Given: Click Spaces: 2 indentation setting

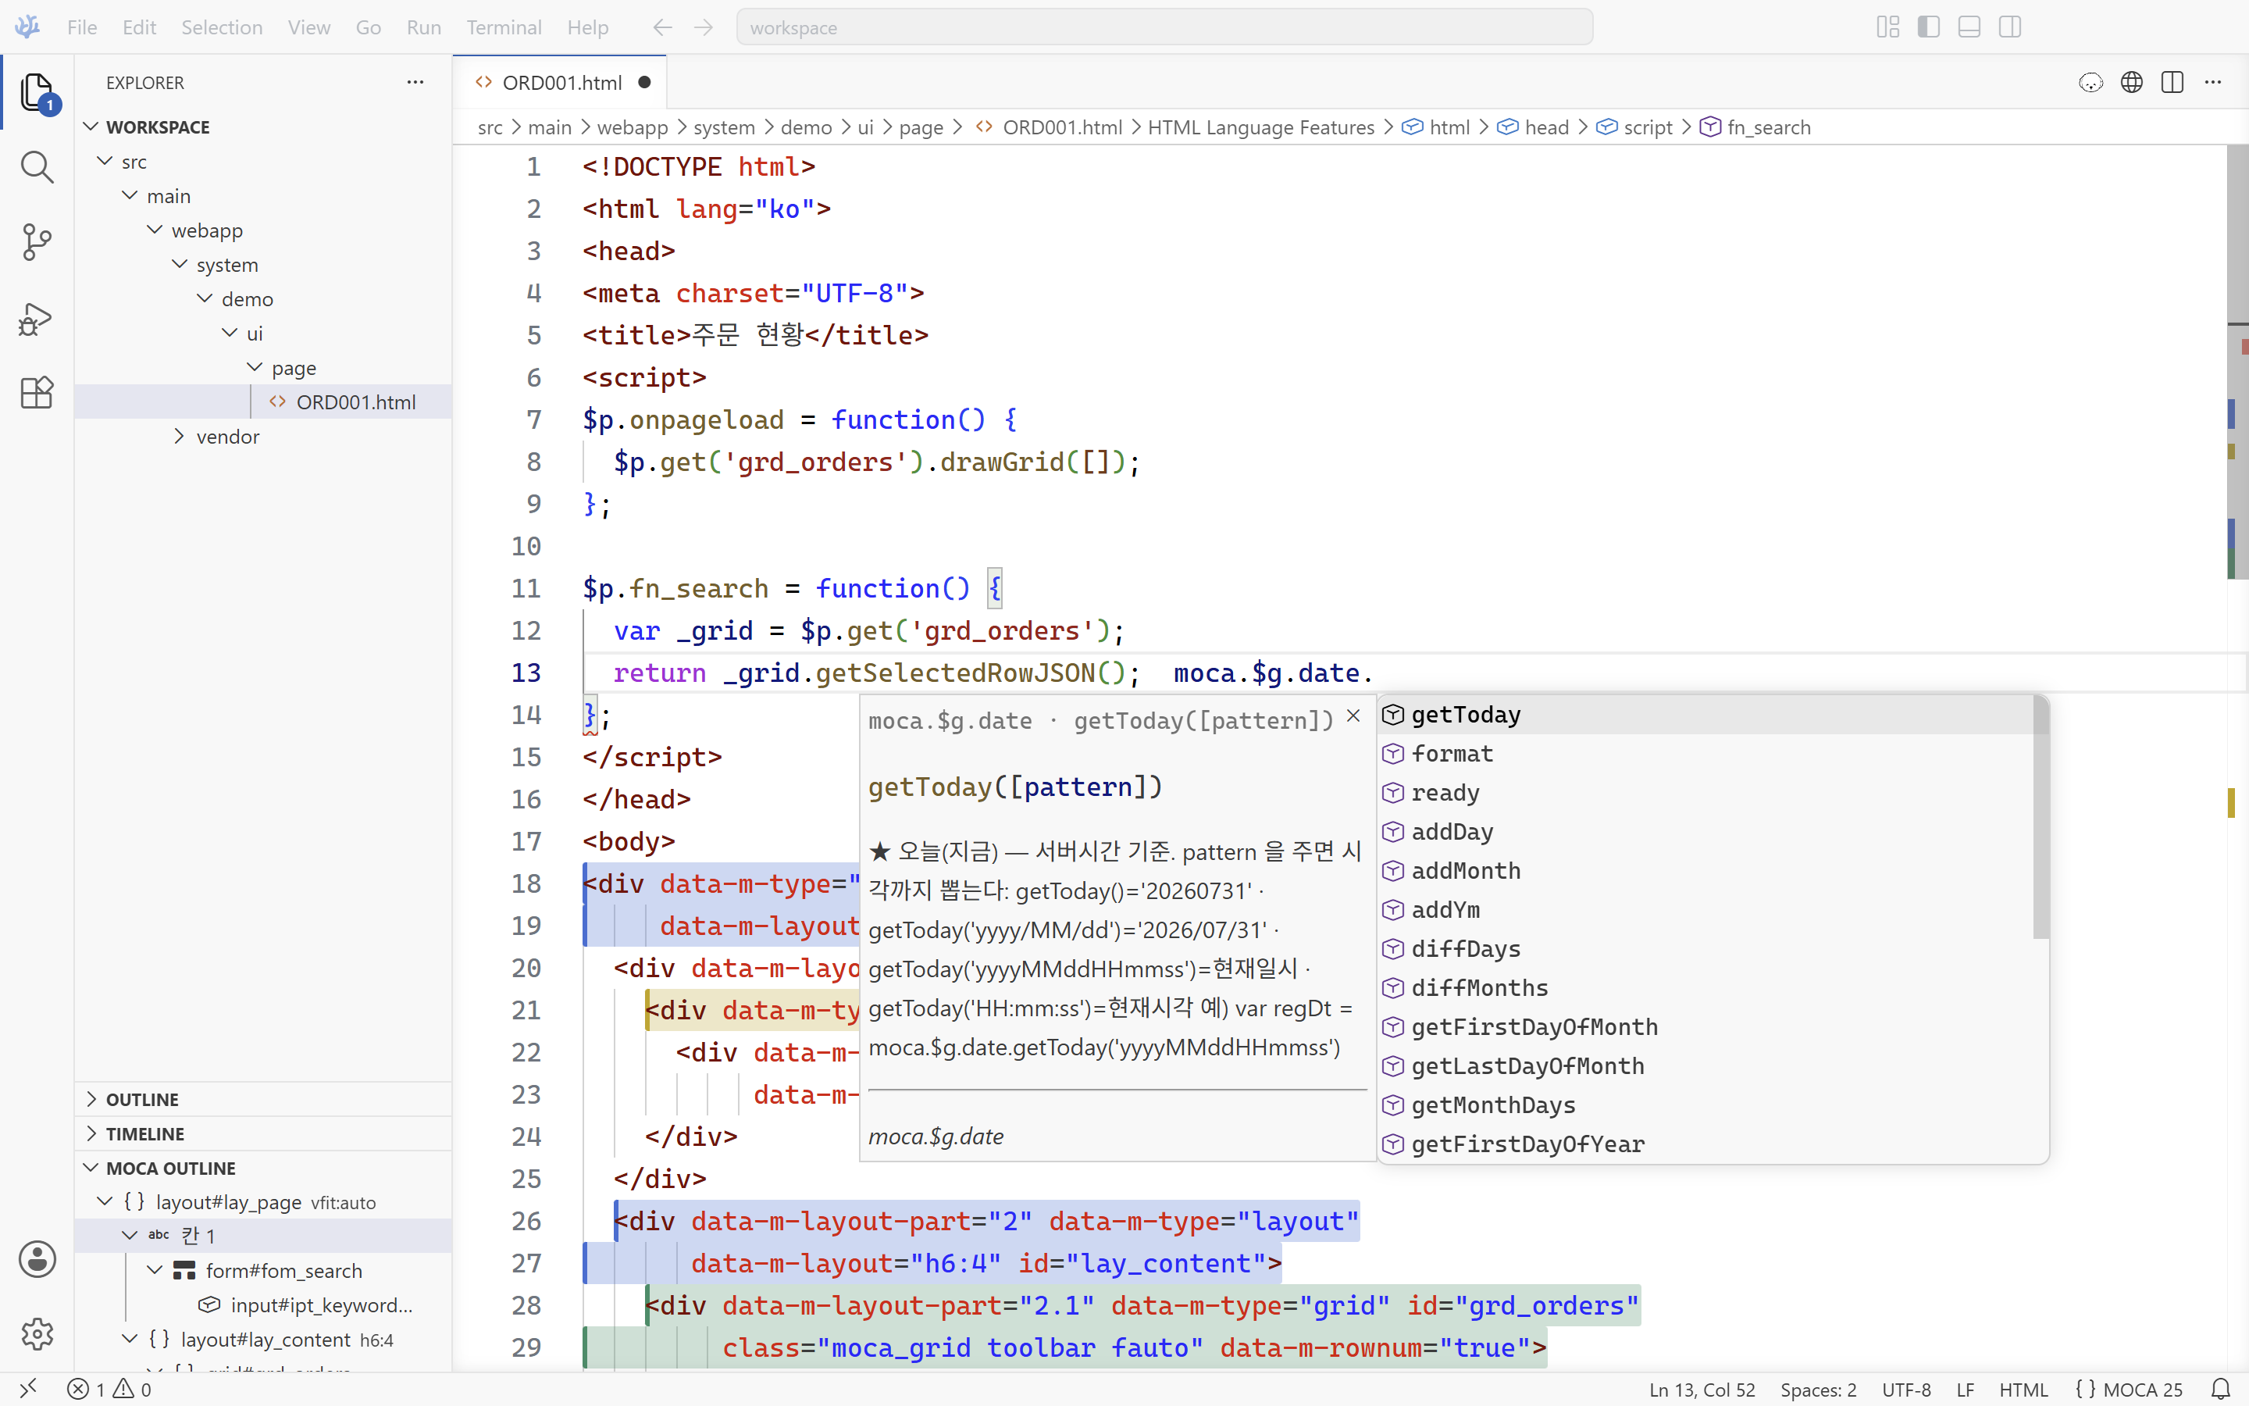Looking at the screenshot, I should 1818,1390.
